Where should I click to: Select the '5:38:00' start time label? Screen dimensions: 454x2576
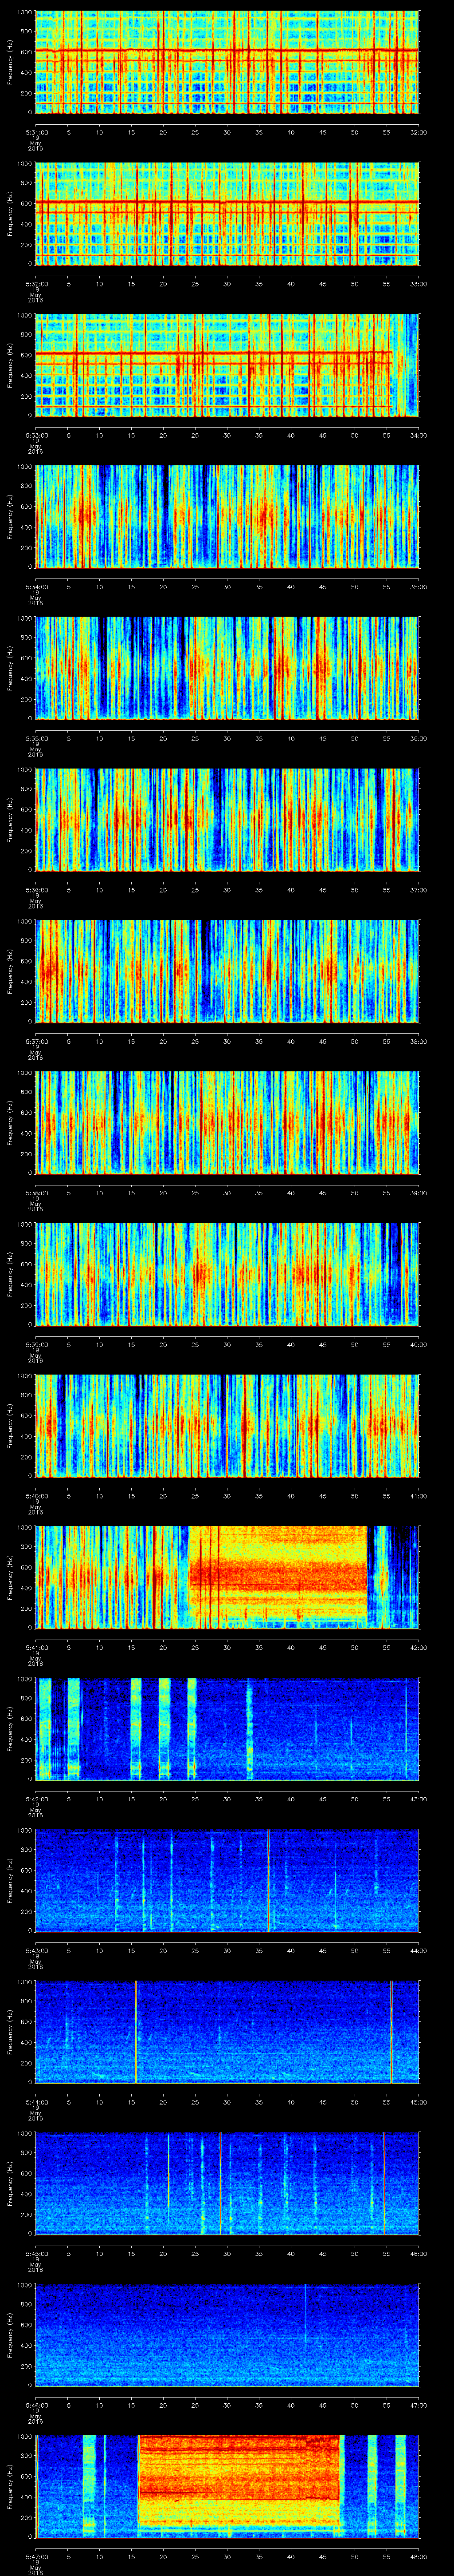click(x=36, y=1193)
